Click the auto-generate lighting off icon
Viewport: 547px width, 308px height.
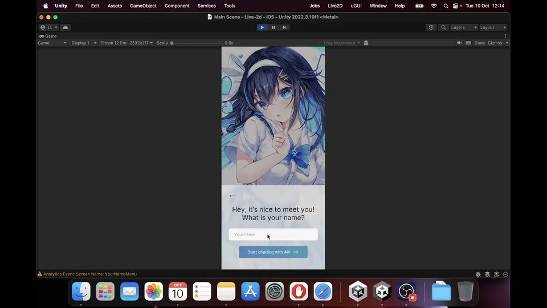tap(496, 274)
